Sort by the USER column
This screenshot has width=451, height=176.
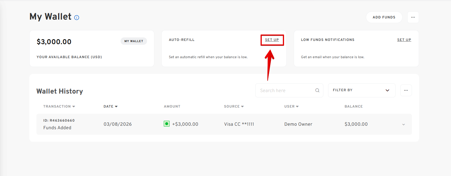[291, 106]
